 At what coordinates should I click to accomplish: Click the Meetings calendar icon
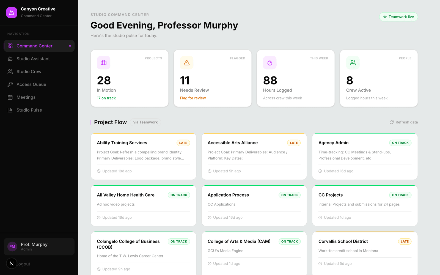[x=10, y=97]
